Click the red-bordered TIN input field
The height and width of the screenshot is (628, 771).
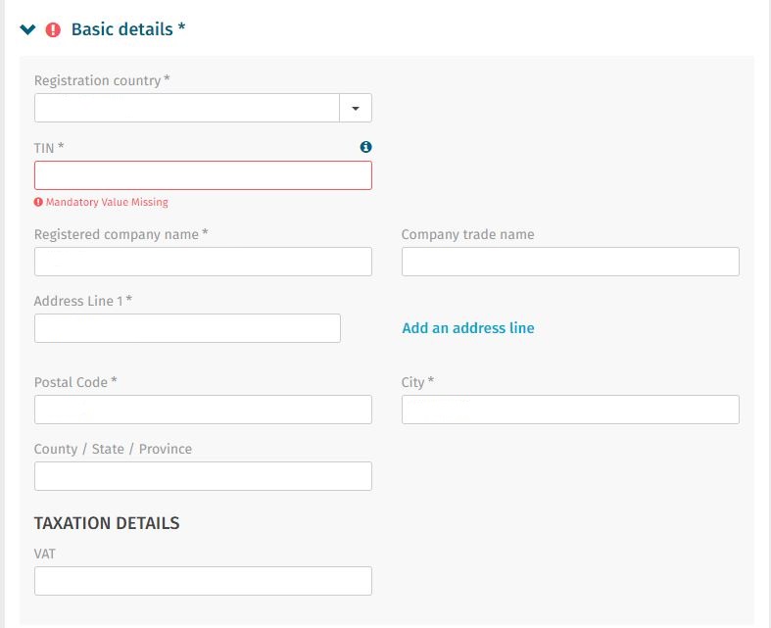click(203, 175)
